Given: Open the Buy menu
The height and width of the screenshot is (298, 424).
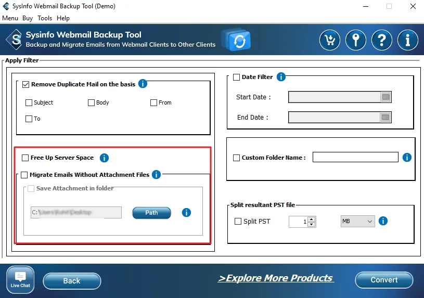Looking at the screenshot, I should coord(28,18).
